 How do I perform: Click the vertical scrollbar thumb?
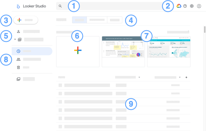click(x=205, y=29)
